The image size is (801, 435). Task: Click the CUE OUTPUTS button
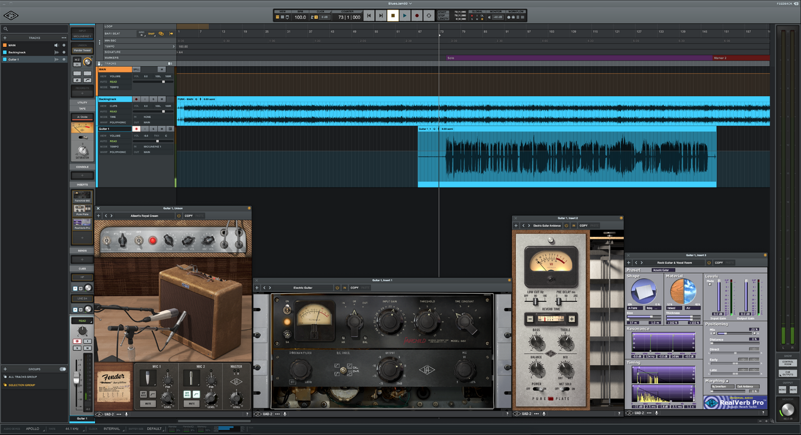pos(787,373)
